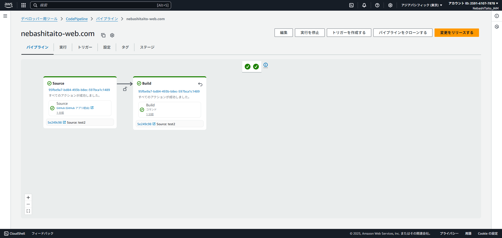Open the info panel icon on right sidebar
Screen dimensions: 502x238
coord(497,16)
